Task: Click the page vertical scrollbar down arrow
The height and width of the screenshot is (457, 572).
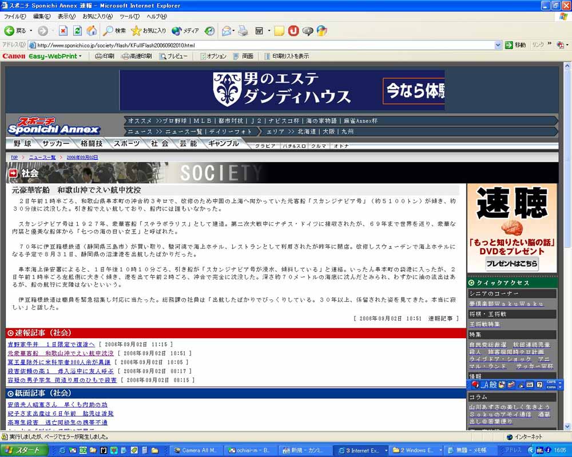Action: pos(567,426)
